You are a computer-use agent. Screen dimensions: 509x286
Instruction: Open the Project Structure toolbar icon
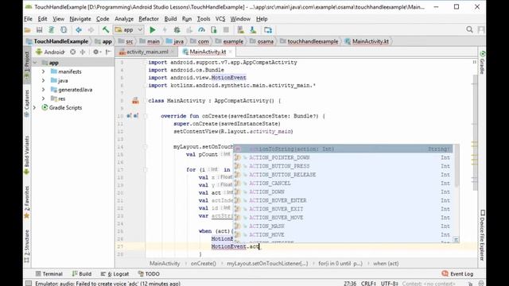268,30
